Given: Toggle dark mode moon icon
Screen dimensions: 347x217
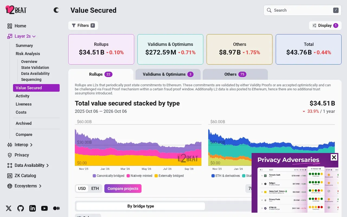Looking at the screenshot, I should pyautogui.click(x=56, y=10).
